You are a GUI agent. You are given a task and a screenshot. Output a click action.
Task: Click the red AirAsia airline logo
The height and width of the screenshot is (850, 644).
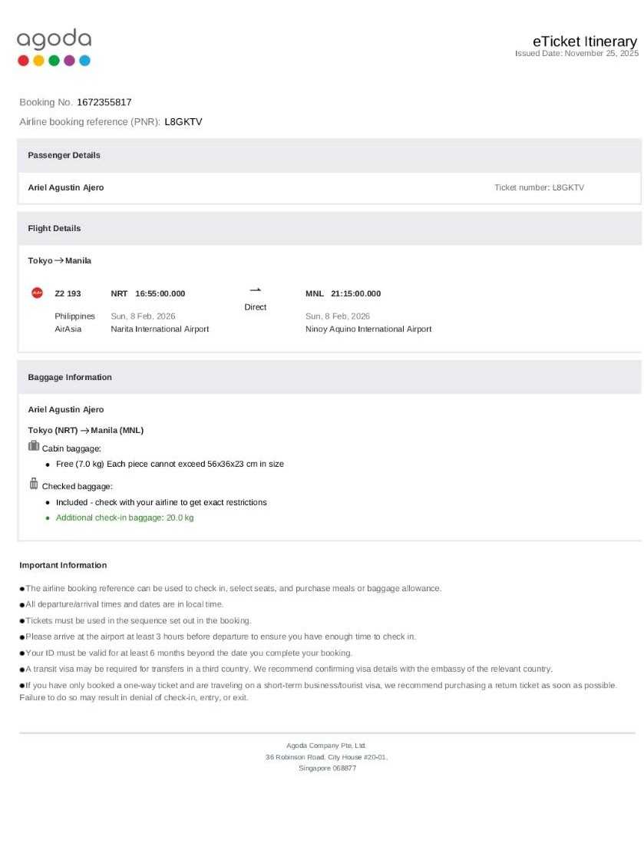pos(37,293)
